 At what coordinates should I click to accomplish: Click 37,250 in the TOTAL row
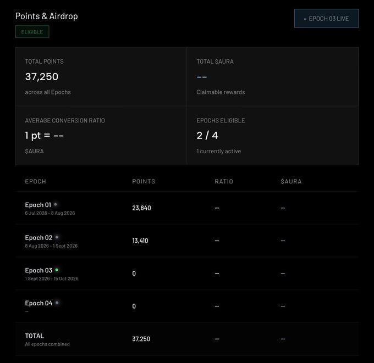(x=141, y=339)
